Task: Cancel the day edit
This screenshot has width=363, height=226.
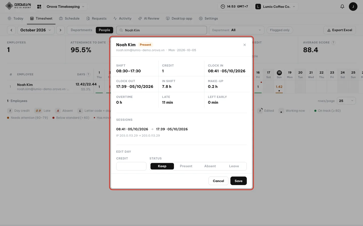Action: tap(218, 181)
